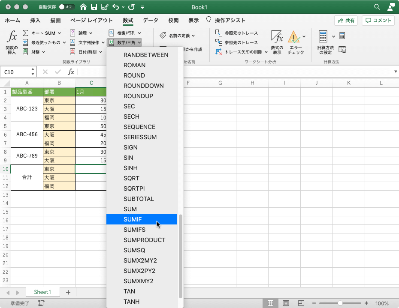Click the Undo arrow icon
The width and height of the screenshot is (399, 308).
[x=115, y=7]
